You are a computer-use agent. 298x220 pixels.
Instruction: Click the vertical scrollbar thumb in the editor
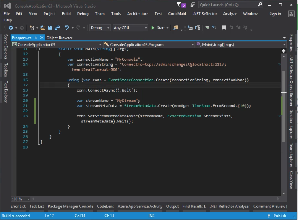point(283,106)
